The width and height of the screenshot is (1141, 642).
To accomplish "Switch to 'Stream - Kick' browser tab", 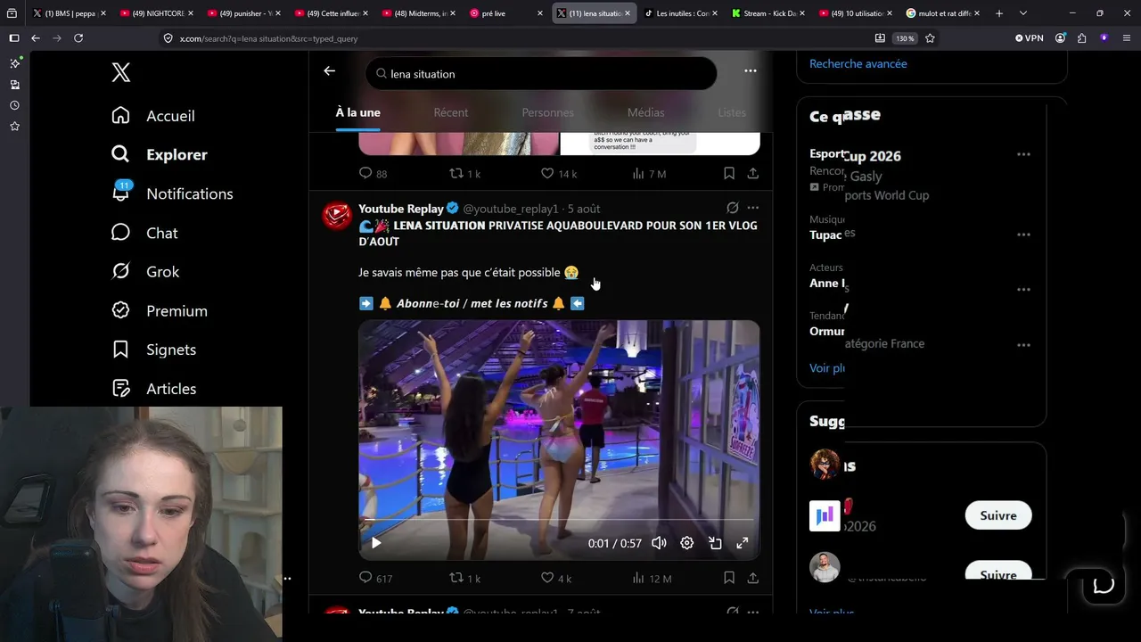I will click(767, 13).
